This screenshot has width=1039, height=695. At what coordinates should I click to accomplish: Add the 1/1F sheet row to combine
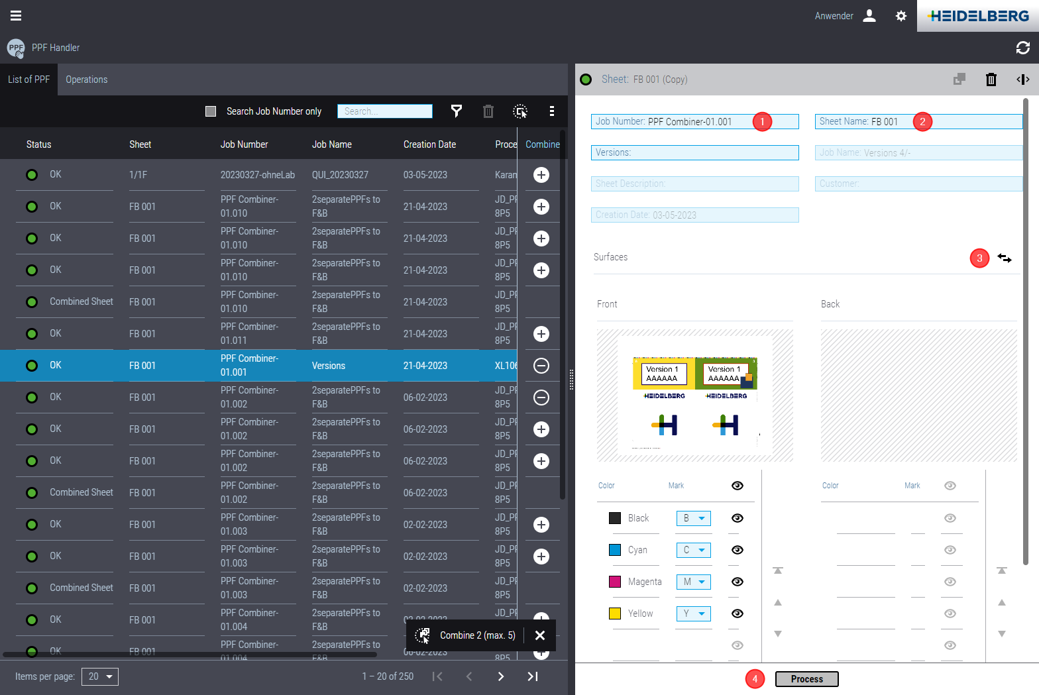tap(541, 175)
